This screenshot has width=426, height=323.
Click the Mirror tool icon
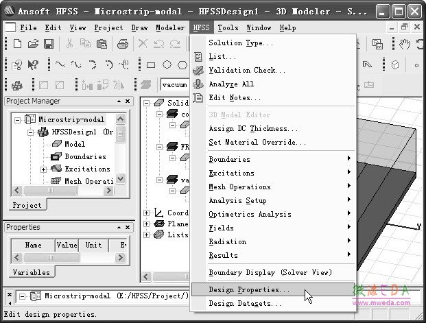[x=119, y=85]
